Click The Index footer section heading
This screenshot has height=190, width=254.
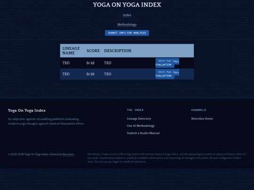135,110
